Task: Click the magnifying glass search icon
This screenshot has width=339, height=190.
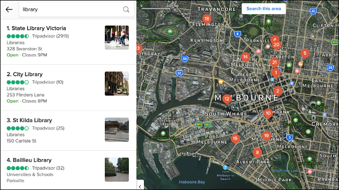Action: click(x=126, y=9)
